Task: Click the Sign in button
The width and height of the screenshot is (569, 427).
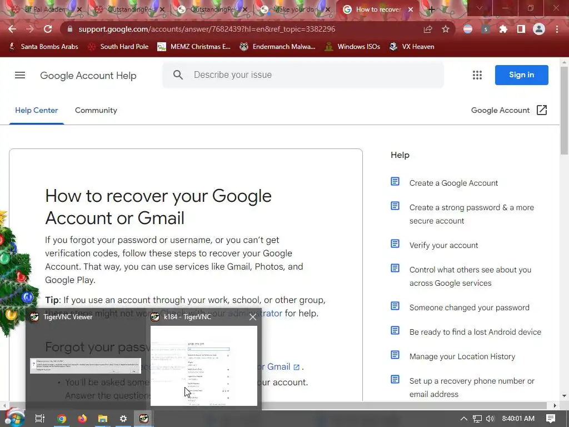Action: 521,75
